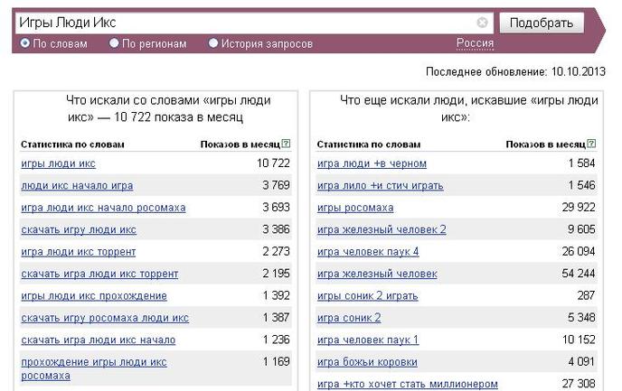
Task: Click the 'Подобрать' button
Action: [542, 23]
